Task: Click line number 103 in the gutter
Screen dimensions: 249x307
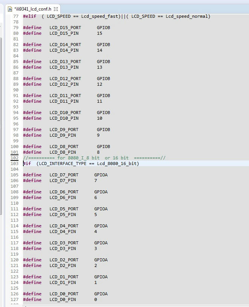Action: 14,164
